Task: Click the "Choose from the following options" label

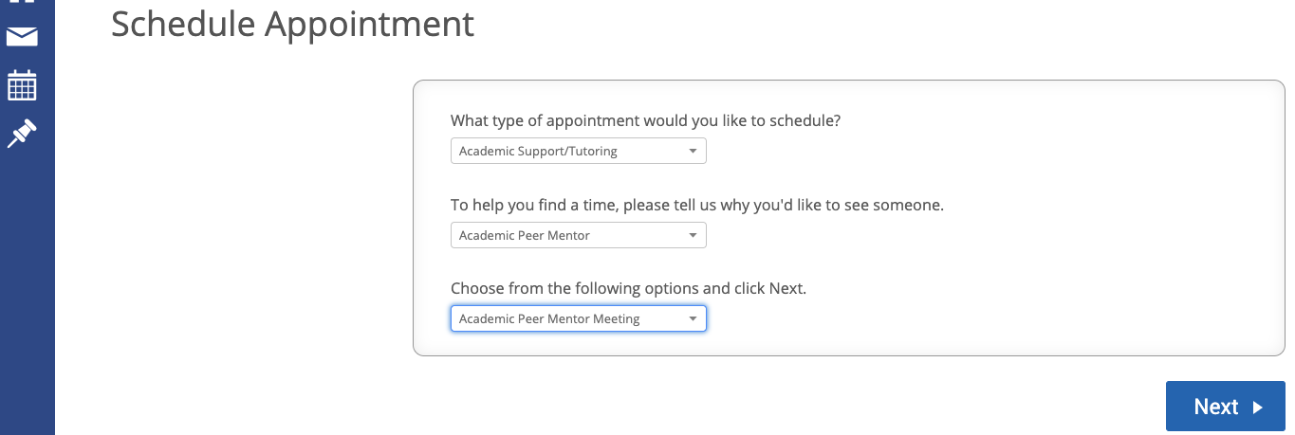Action: click(x=628, y=288)
